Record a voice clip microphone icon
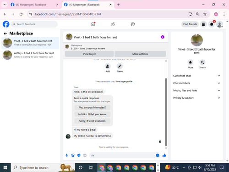 (67, 155)
